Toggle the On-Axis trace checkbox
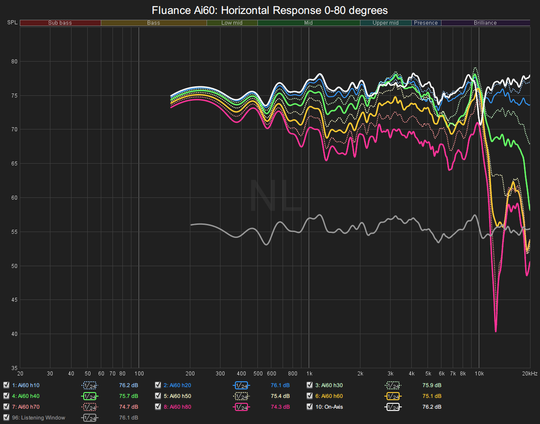The width and height of the screenshot is (540, 424). (x=310, y=407)
